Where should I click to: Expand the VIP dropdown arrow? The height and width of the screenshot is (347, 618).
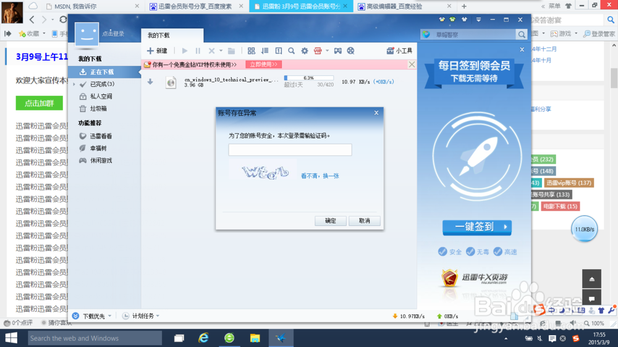point(327,51)
